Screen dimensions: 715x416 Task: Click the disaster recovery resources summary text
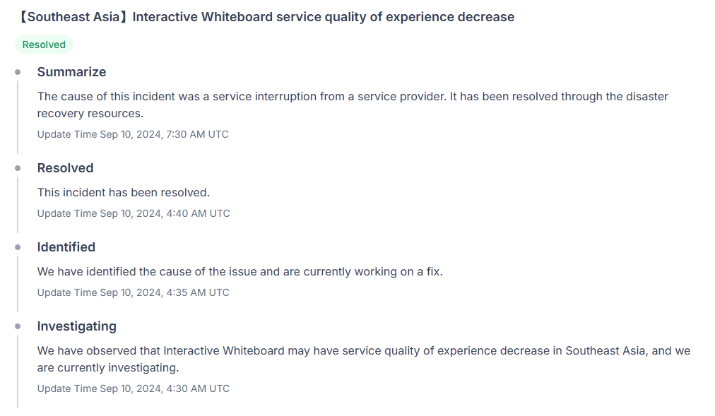point(353,105)
